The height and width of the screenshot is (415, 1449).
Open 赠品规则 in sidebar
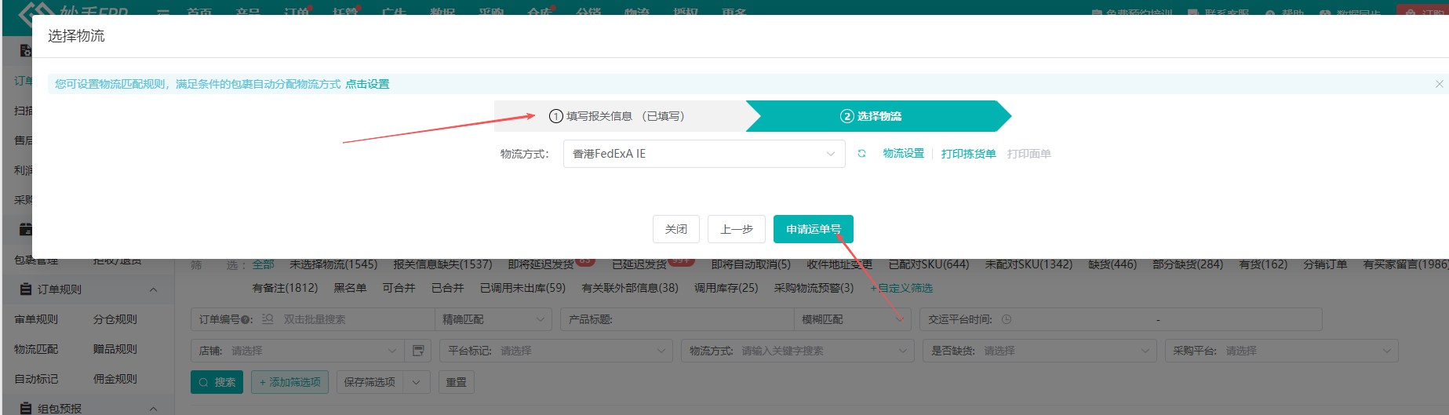[x=115, y=349]
